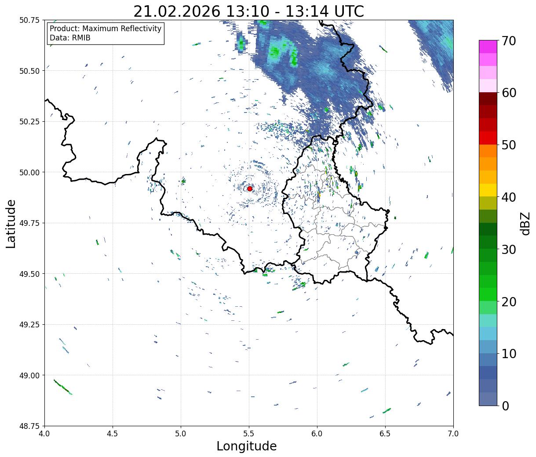Click the colorbar tick label 30

pyautogui.click(x=509, y=250)
